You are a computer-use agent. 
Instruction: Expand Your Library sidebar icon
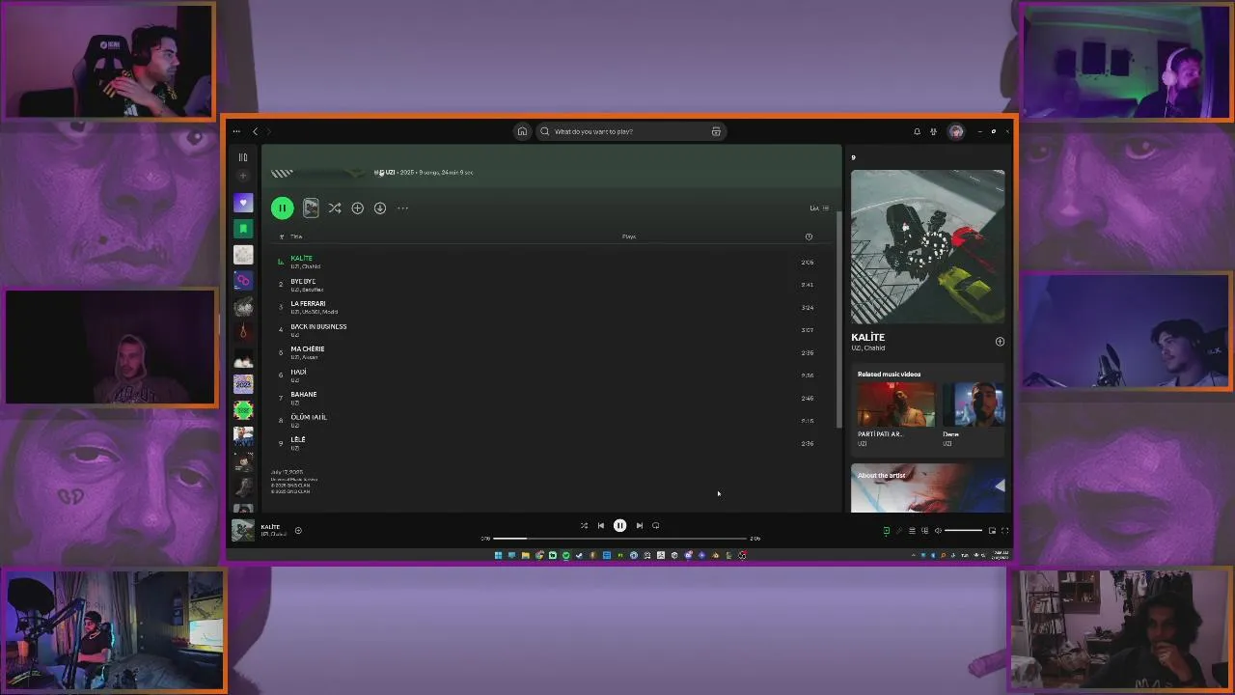coord(243,157)
